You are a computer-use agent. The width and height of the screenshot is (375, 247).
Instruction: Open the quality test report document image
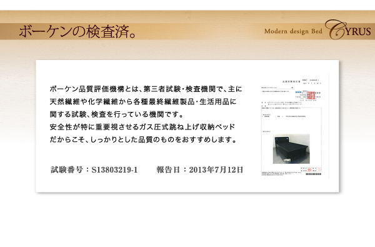click(291, 127)
